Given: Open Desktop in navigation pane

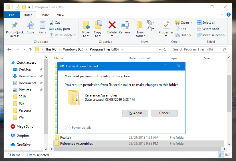Looking at the screenshot, I should click(22, 69).
